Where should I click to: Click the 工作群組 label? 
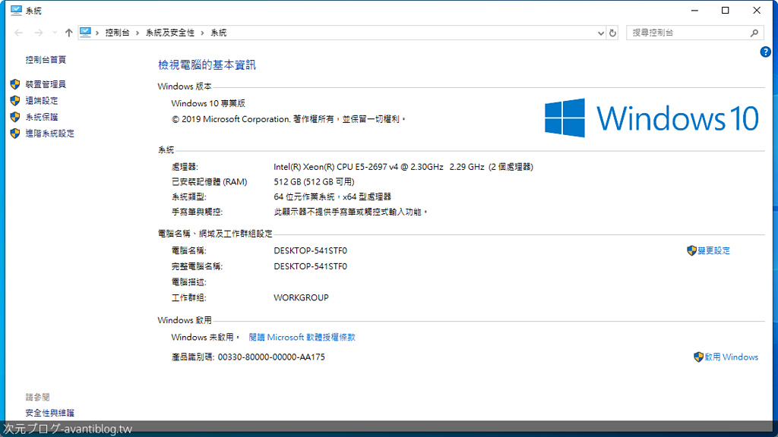click(x=189, y=297)
